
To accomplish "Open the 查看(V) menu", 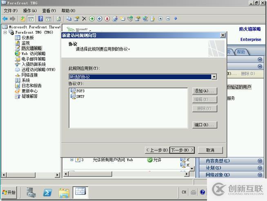I will click(49, 11).
